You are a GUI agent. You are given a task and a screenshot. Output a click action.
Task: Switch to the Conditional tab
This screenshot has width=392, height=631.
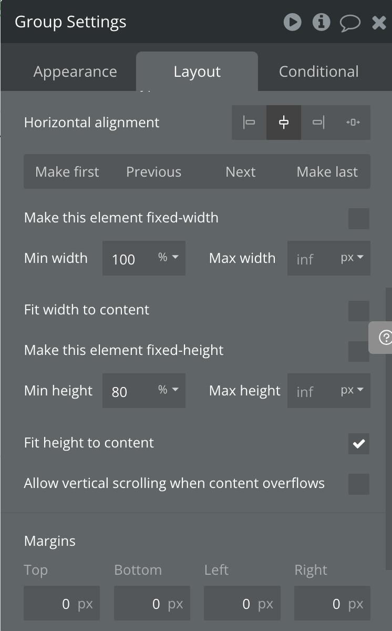click(318, 72)
